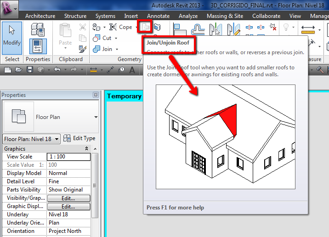Click the Redo arrow
This screenshot has height=237, width=329.
[x=74, y=69]
